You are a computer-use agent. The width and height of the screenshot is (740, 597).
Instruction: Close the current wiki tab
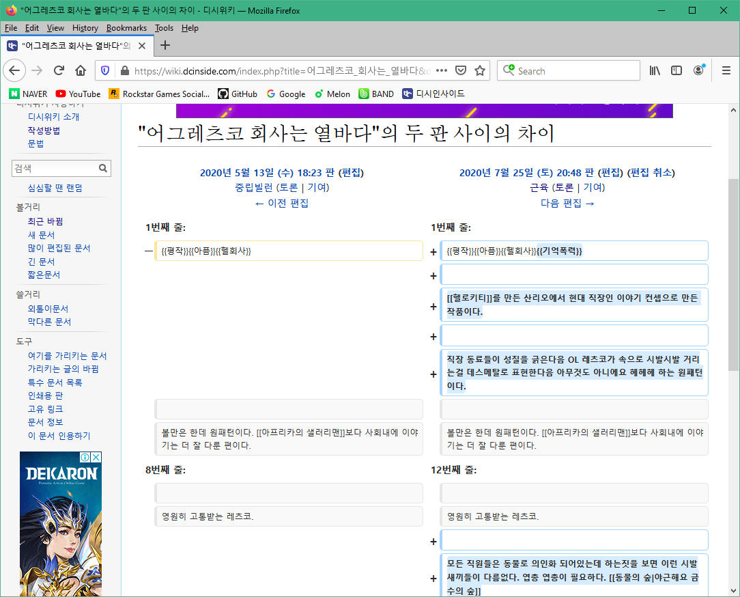point(142,46)
